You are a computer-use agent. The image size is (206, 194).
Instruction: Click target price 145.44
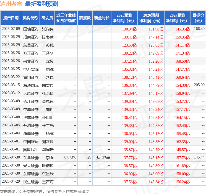coord(199,157)
